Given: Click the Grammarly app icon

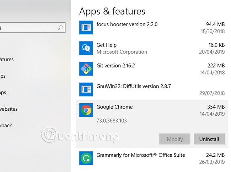Looking at the screenshot, I should pyautogui.click(x=86, y=158).
